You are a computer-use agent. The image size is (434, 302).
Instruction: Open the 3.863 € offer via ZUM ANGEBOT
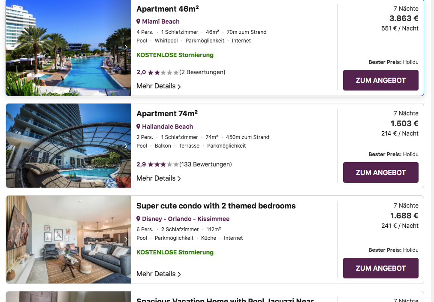coord(380,80)
